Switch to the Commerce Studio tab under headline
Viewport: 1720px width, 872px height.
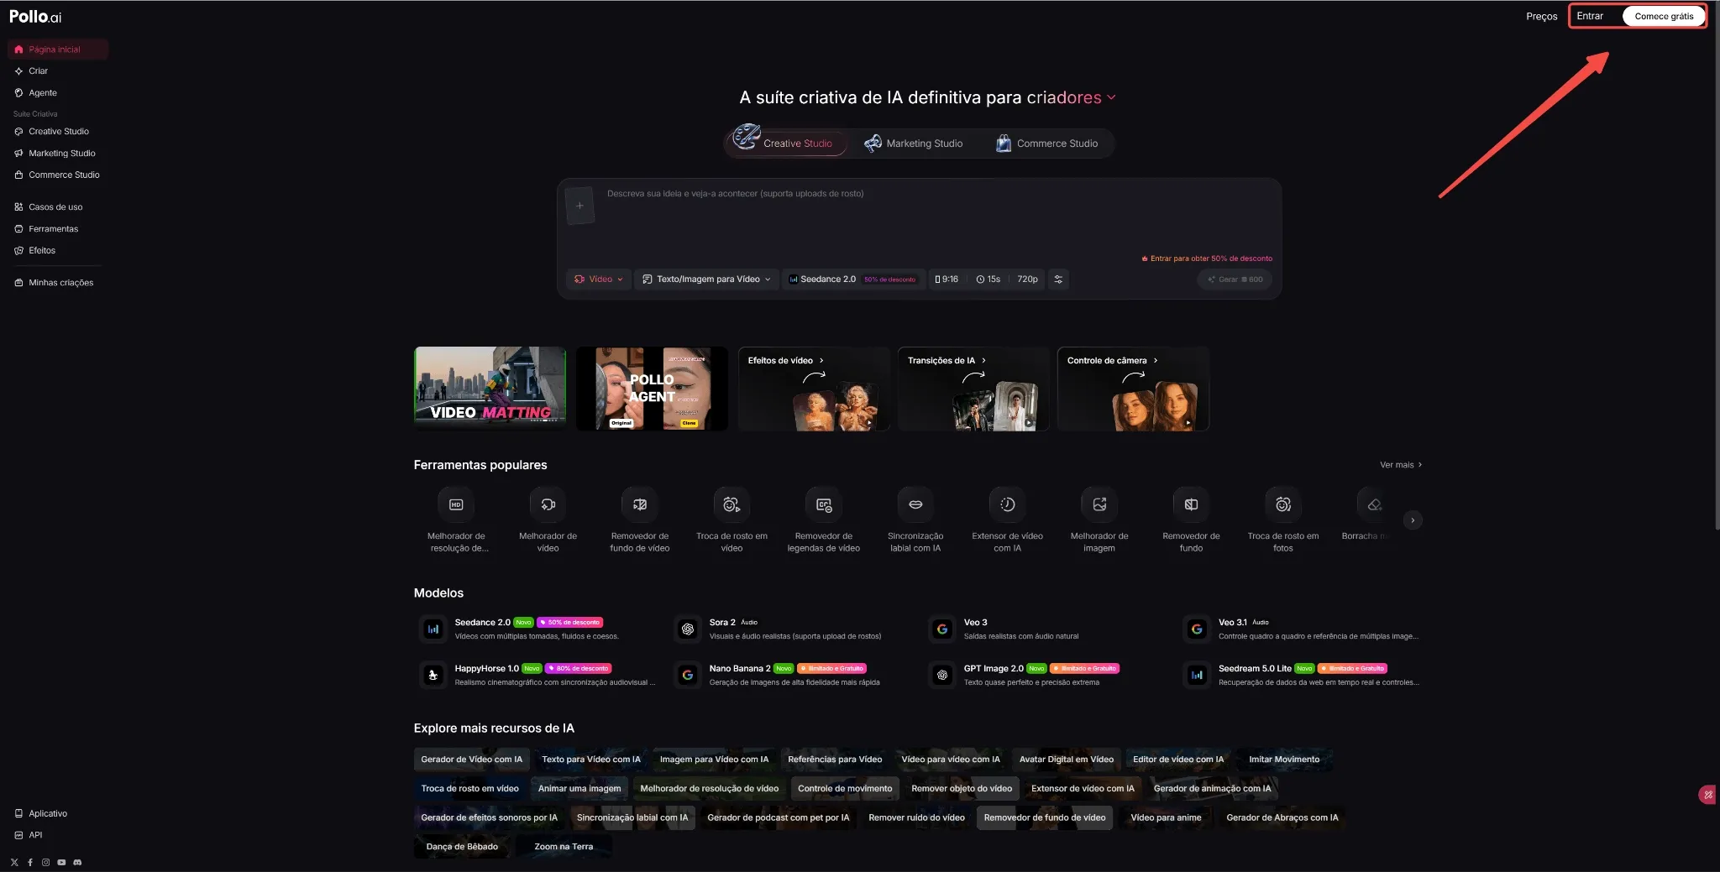1046,144
